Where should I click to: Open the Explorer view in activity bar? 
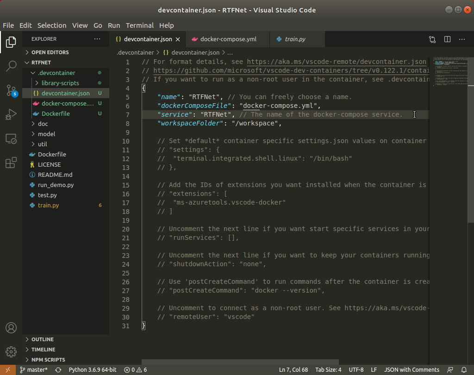pos(11,42)
